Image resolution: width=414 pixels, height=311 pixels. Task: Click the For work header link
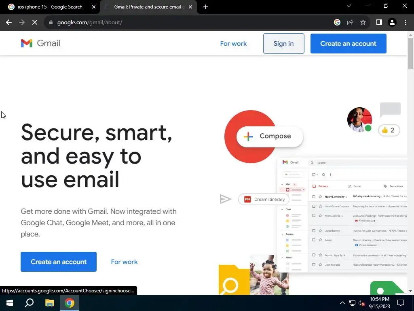coord(233,44)
